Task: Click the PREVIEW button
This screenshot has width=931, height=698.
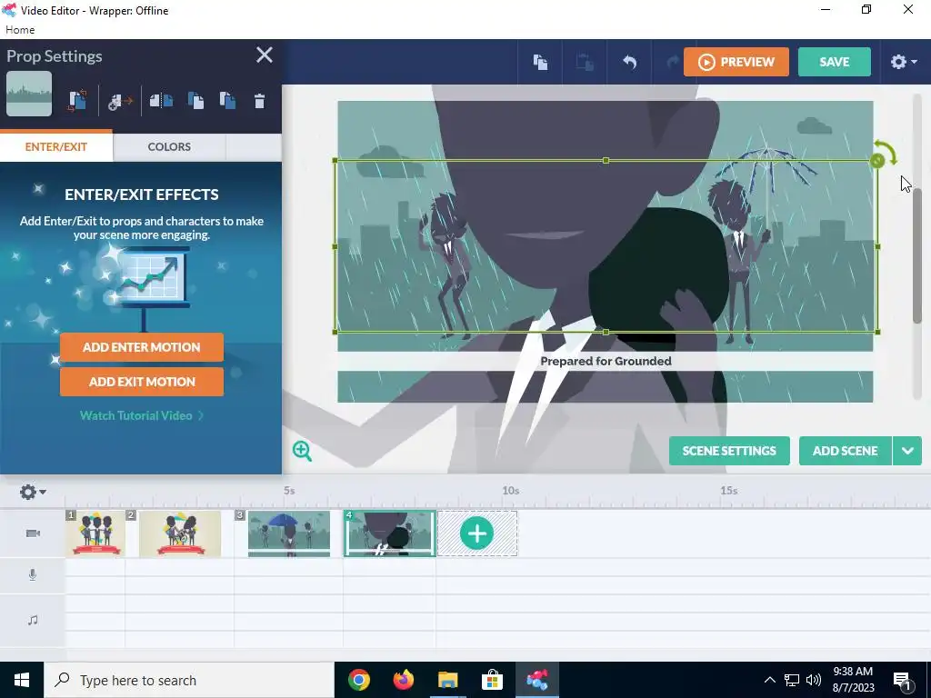Action: pyautogui.click(x=736, y=62)
